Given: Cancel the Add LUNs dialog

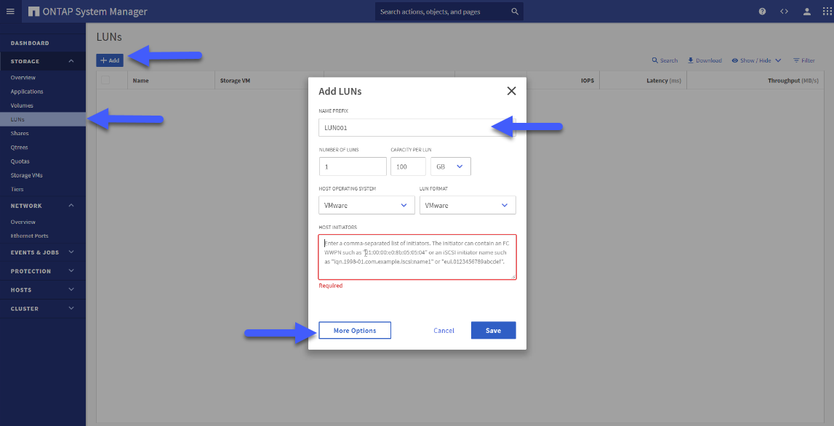Looking at the screenshot, I should [x=444, y=330].
